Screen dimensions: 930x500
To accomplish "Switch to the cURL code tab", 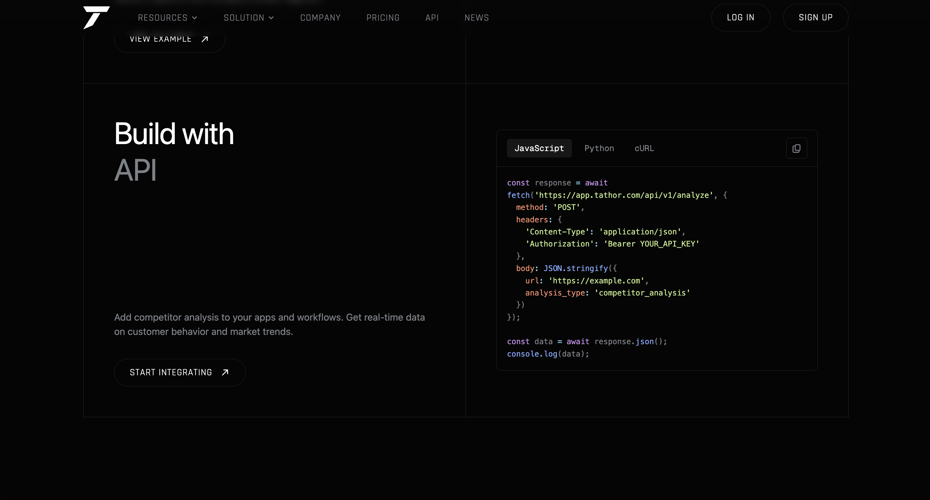I will click(644, 148).
